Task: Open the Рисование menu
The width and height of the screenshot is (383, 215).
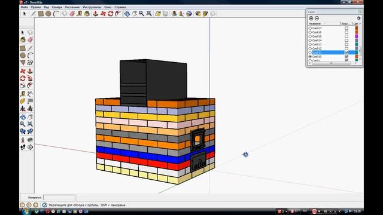Action: 72,7
